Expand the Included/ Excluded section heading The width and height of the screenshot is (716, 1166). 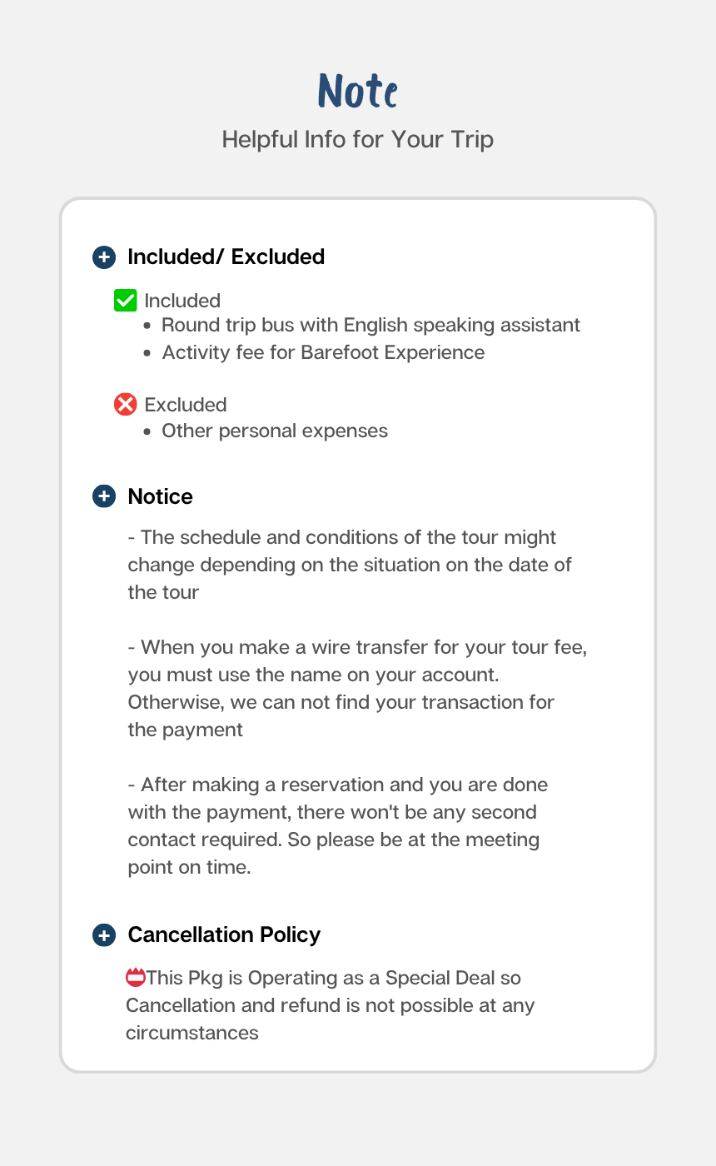point(226,257)
